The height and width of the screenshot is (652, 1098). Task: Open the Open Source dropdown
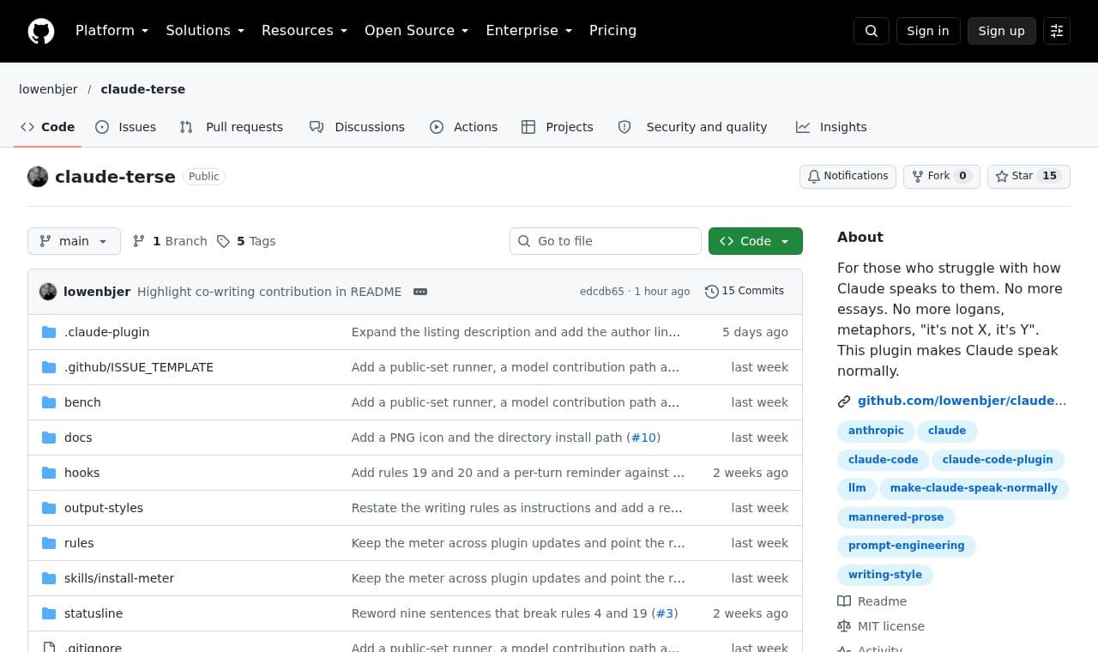[416, 31]
